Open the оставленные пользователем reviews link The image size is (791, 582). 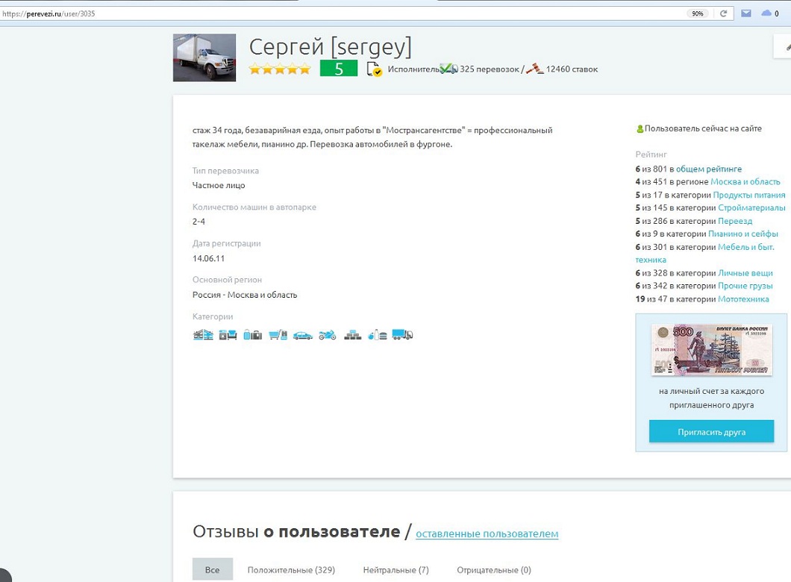(x=487, y=533)
